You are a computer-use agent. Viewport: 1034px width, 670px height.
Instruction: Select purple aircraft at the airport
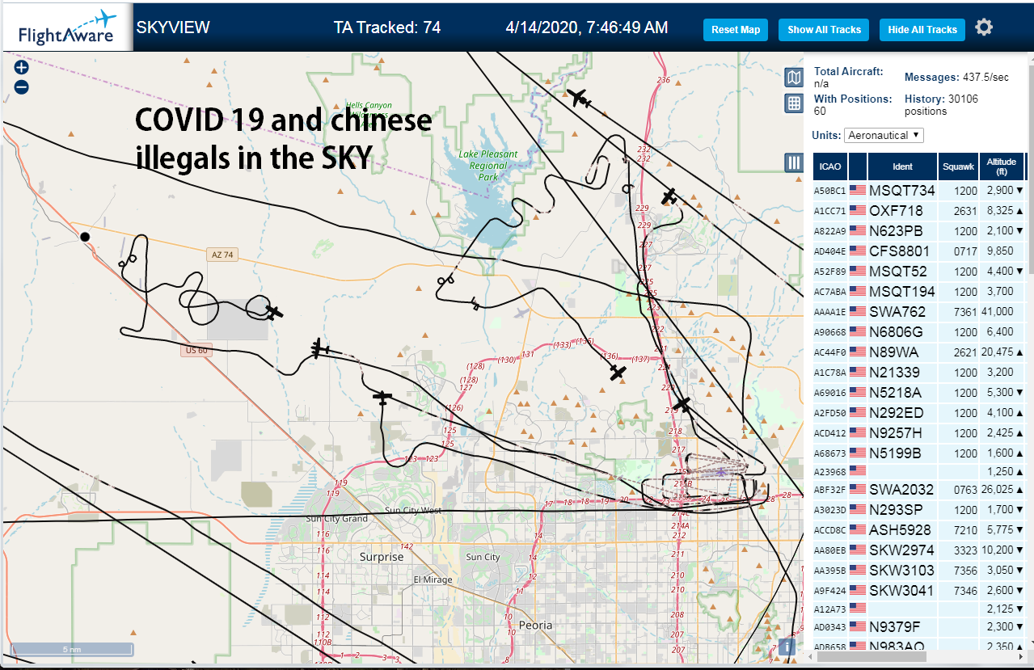pyautogui.click(x=720, y=471)
